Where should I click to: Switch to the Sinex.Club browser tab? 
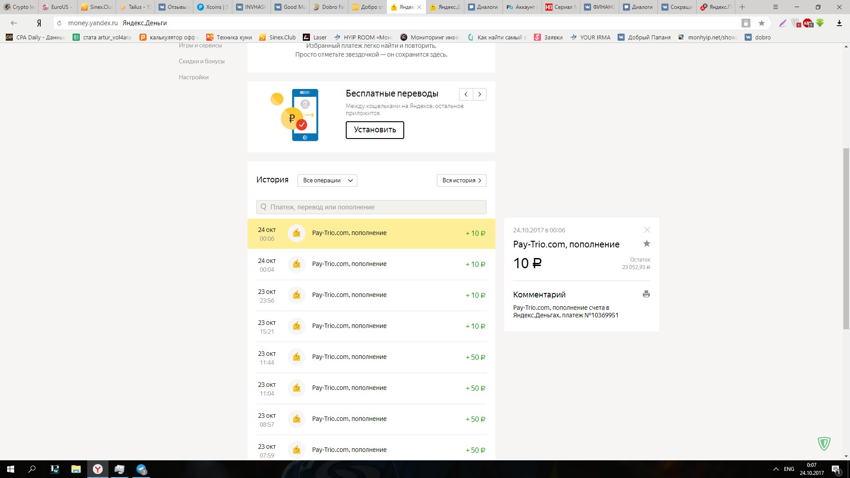(97, 7)
